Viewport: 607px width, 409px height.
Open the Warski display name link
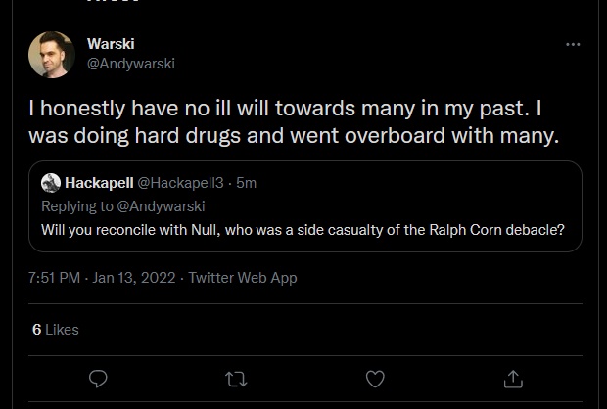111,44
